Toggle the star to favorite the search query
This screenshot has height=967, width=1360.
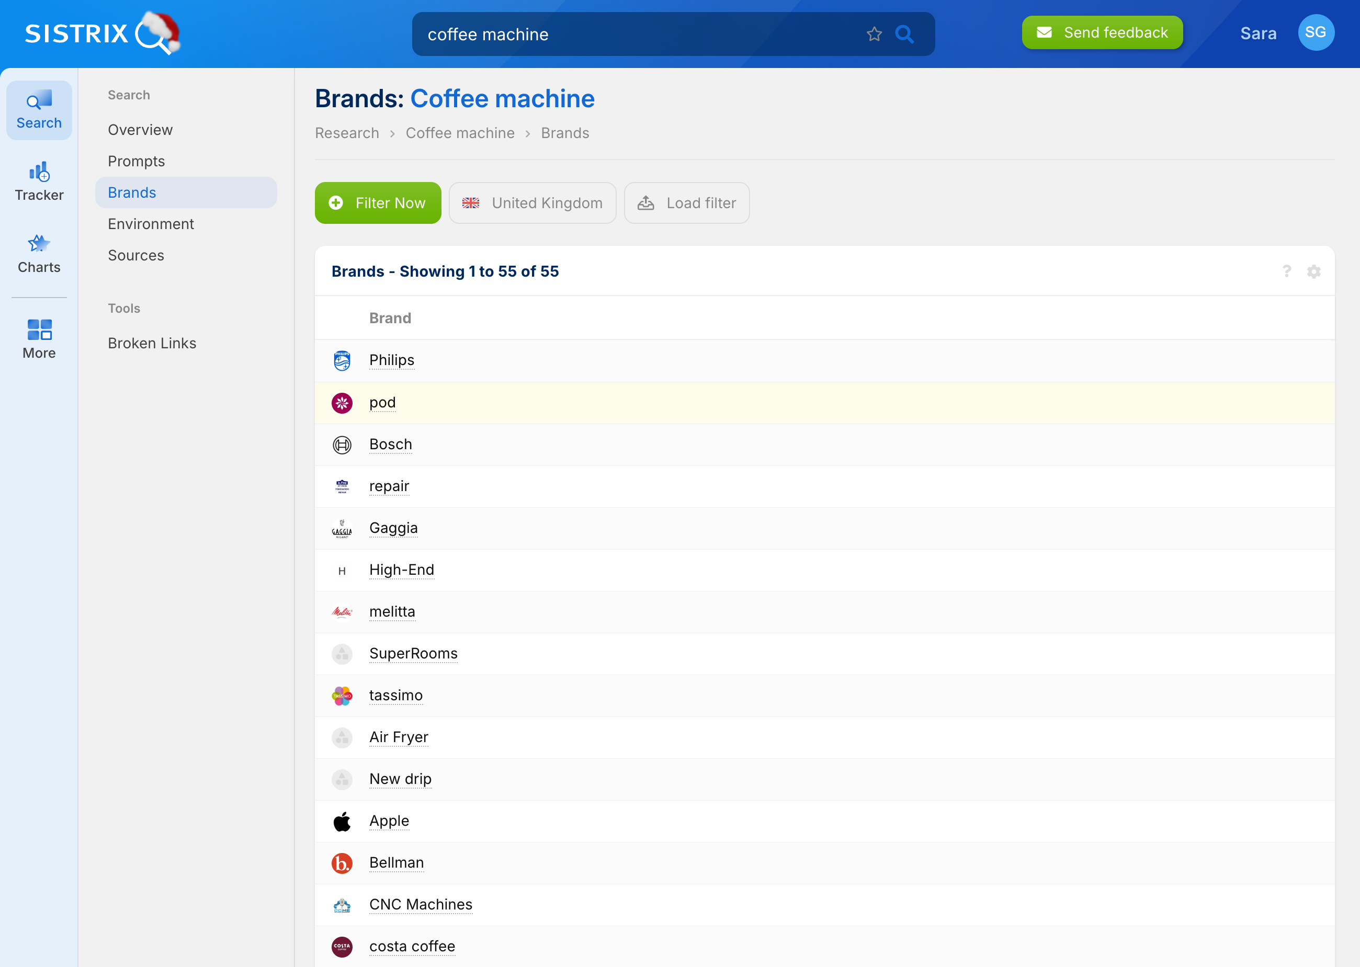(874, 34)
